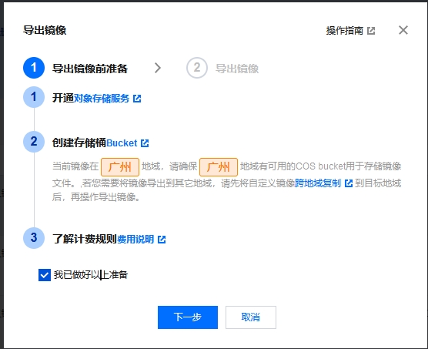The image size is (428, 349).
Task: Select step 2 导出镜像 in wizard
Action: pos(222,68)
